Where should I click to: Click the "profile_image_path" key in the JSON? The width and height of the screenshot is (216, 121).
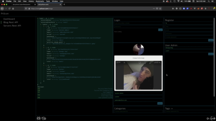tap(55, 42)
